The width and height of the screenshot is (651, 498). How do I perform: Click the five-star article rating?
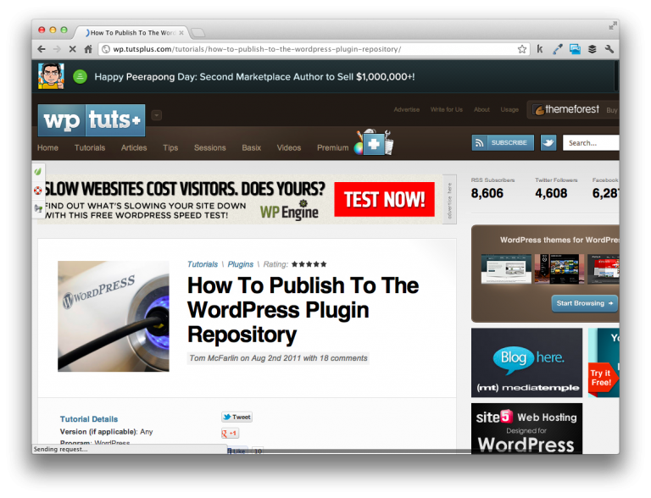coord(309,264)
